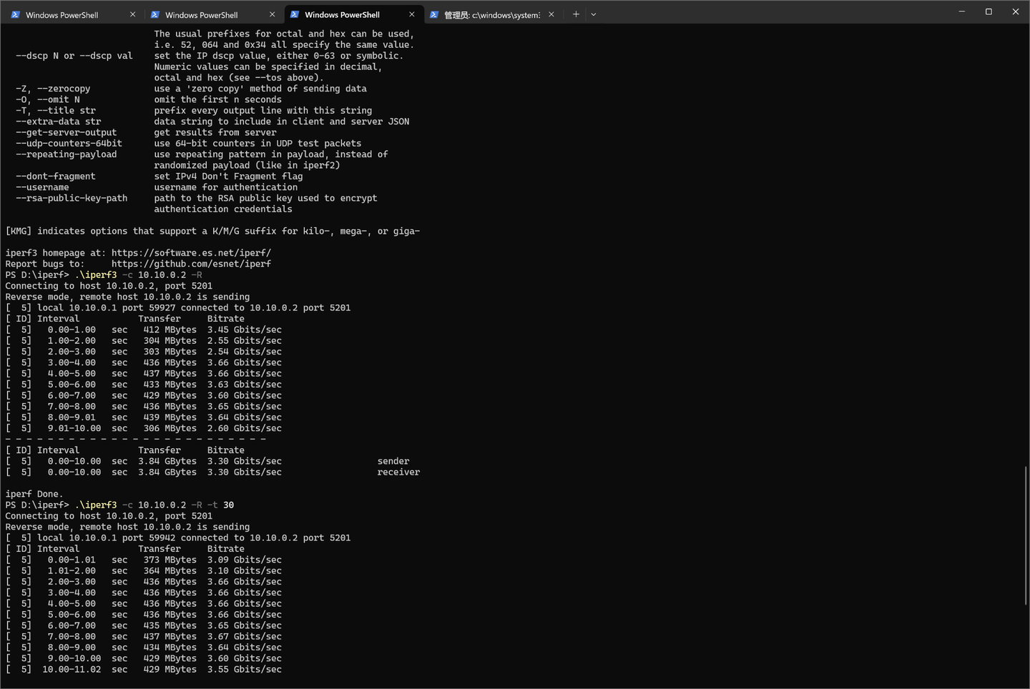Click the "--dont-fragment" option text

(x=56, y=177)
